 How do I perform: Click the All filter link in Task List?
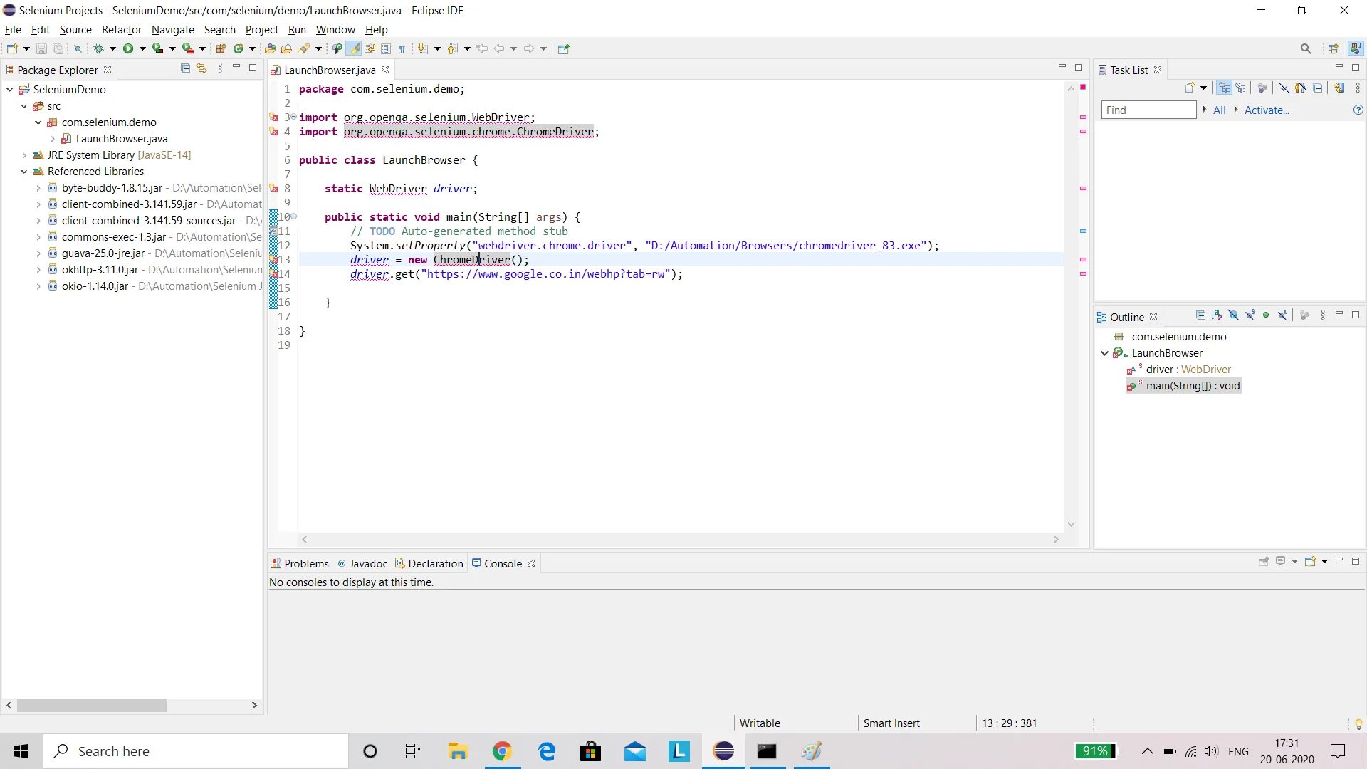(1219, 110)
